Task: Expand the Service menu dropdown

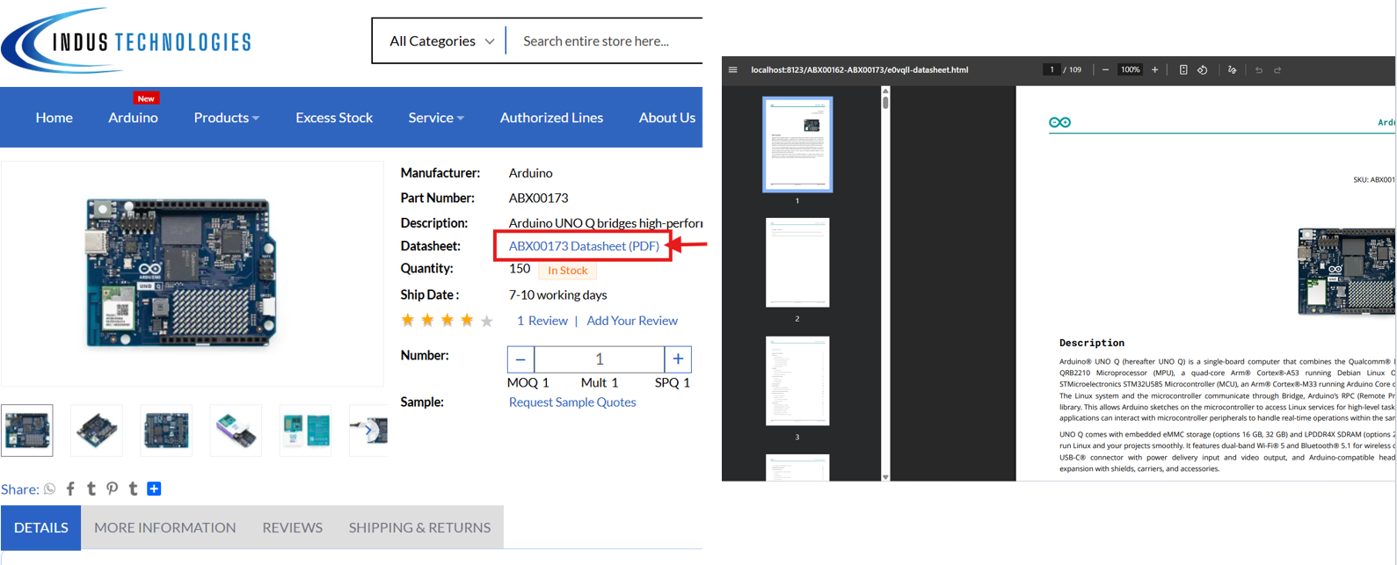Action: (436, 117)
